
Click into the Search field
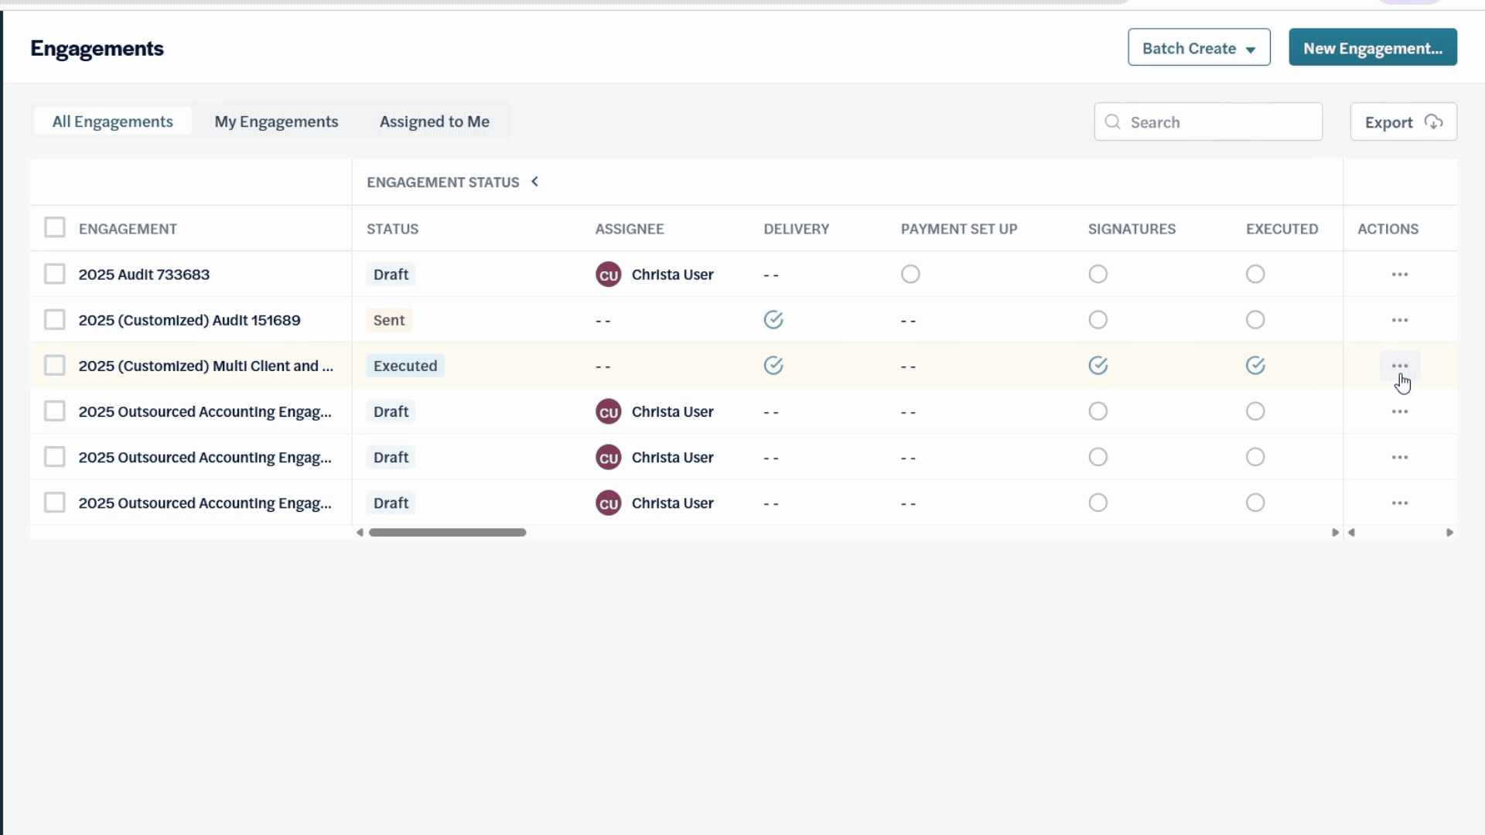[x=1208, y=122]
